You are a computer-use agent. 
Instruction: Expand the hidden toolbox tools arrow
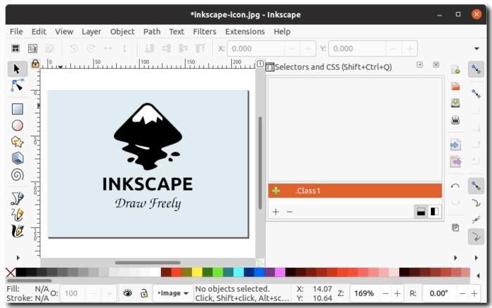pos(18,258)
